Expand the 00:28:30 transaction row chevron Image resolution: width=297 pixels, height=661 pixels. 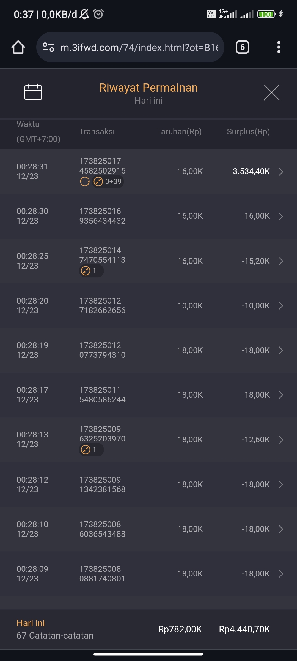tap(281, 216)
